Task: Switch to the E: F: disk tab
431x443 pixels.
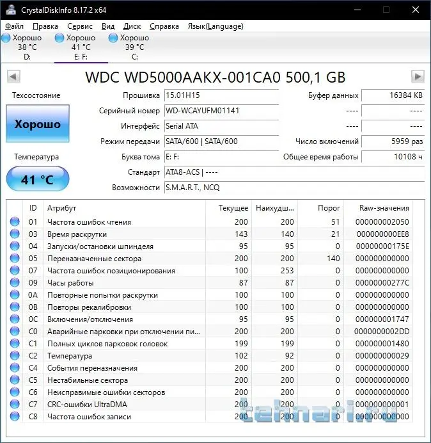Action: (81, 47)
